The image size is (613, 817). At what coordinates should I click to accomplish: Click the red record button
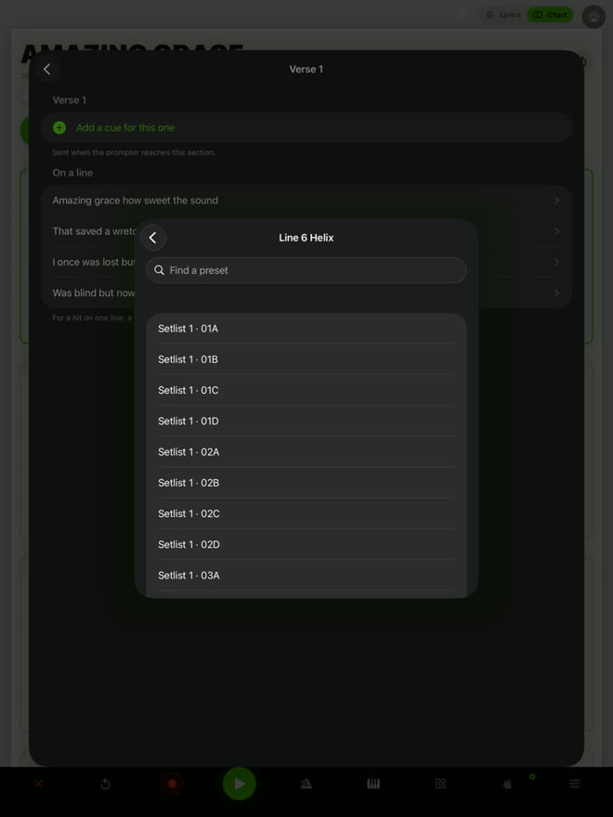tap(173, 784)
